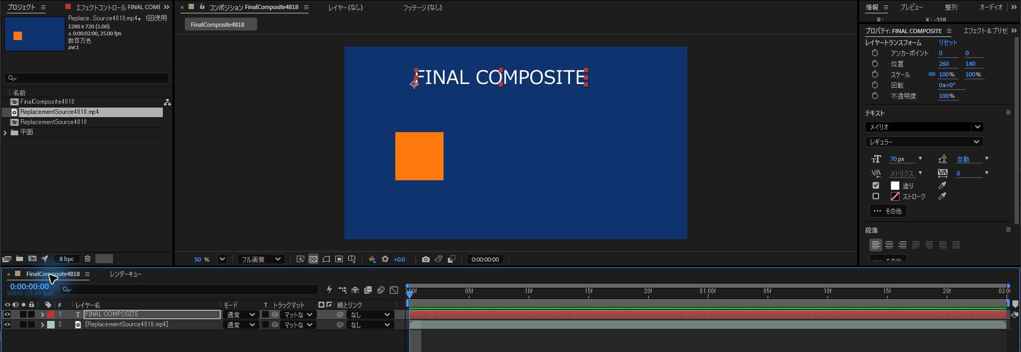Show the last snapshot in the viewer
This screenshot has height=352, width=1021.
coord(439,259)
